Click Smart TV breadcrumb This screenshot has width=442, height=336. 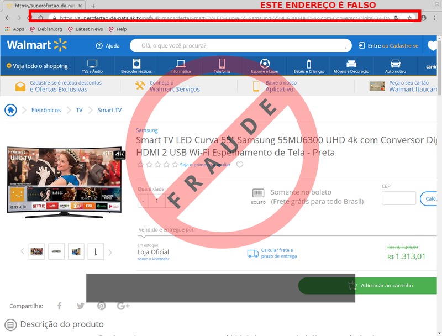click(109, 110)
